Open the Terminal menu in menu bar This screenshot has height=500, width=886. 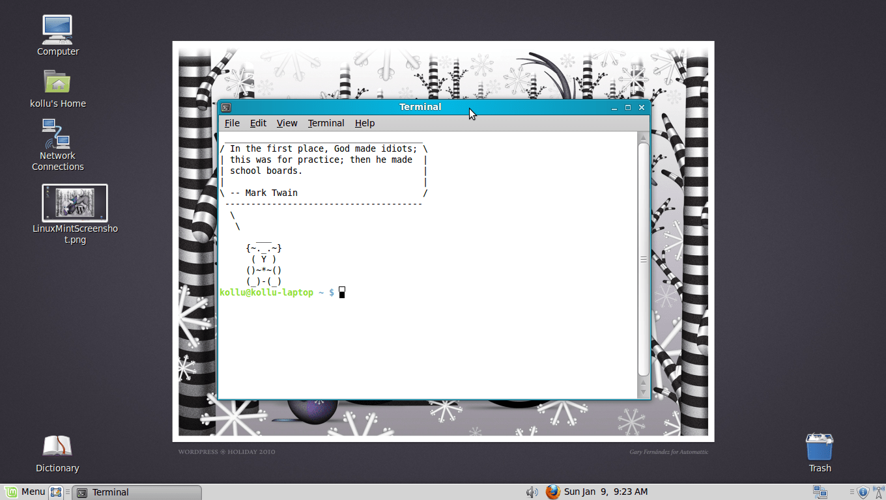click(x=326, y=123)
